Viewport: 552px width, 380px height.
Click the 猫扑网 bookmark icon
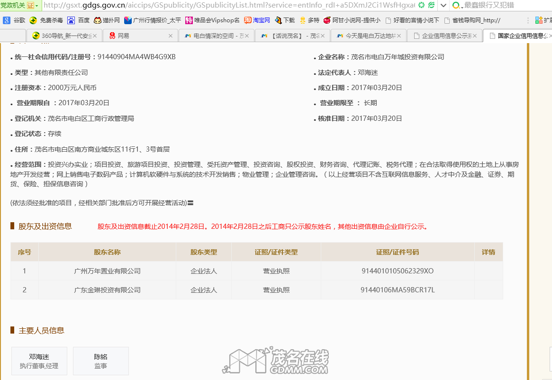(98, 20)
